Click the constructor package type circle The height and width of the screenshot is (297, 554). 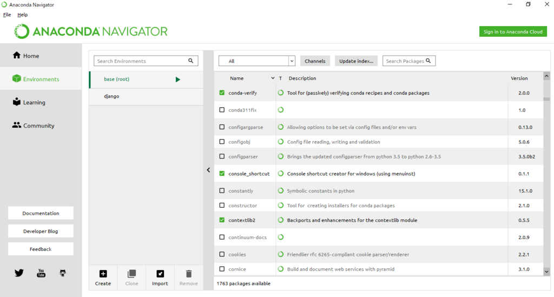pos(281,206)
